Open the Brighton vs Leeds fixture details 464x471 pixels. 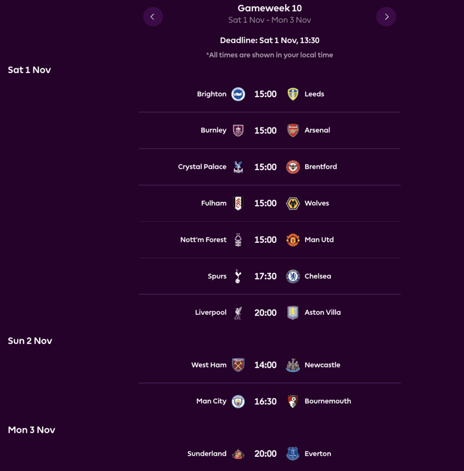tap(269, 94)
